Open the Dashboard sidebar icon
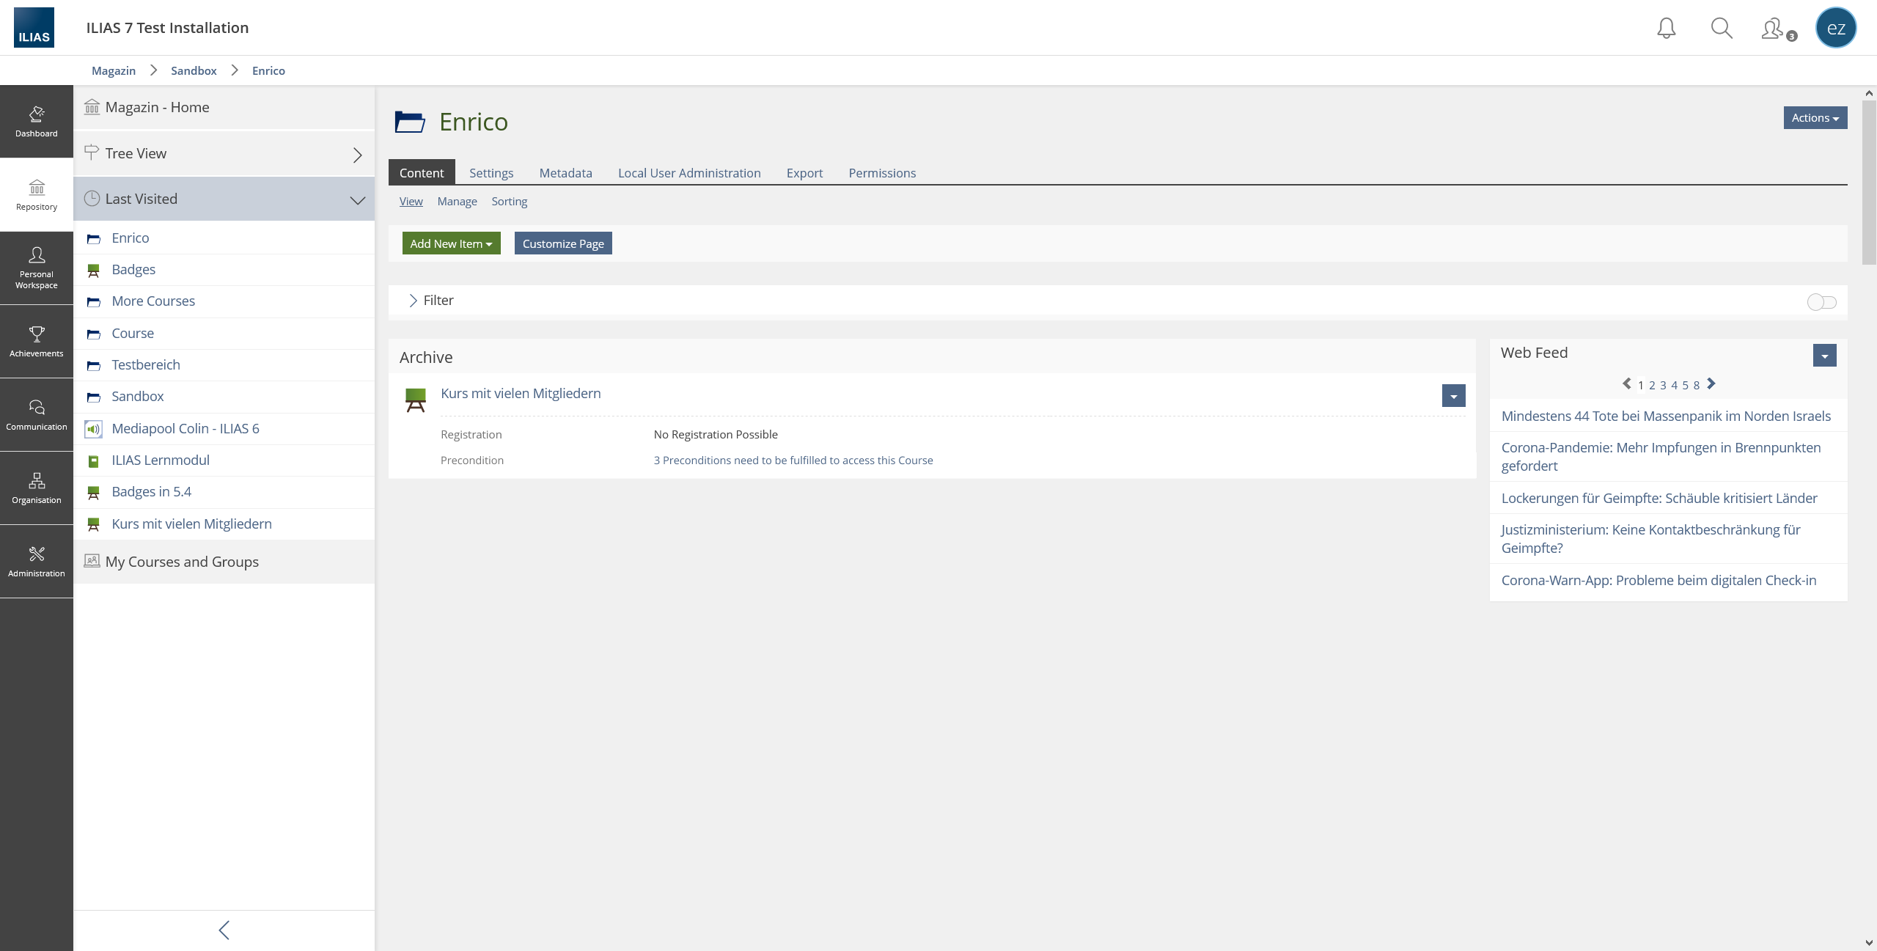1877x951 pixels. pos(36,122)
